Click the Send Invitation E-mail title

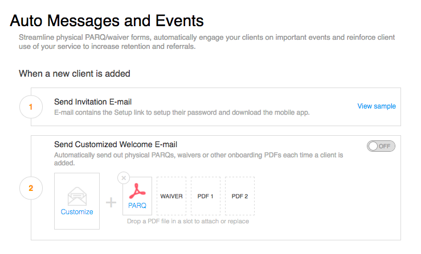(93, 102)
